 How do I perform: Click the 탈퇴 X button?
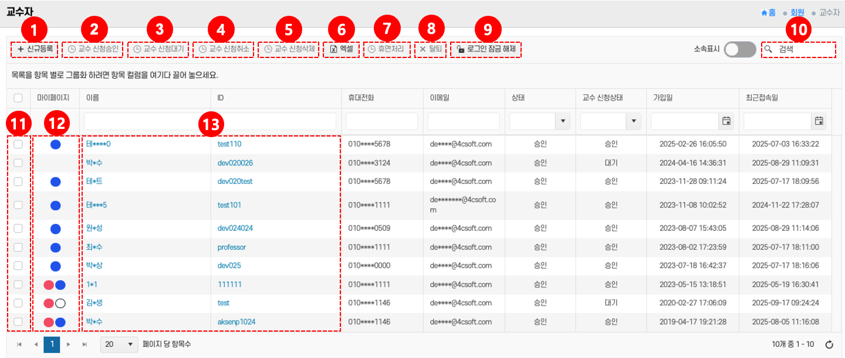pos(430,49)
